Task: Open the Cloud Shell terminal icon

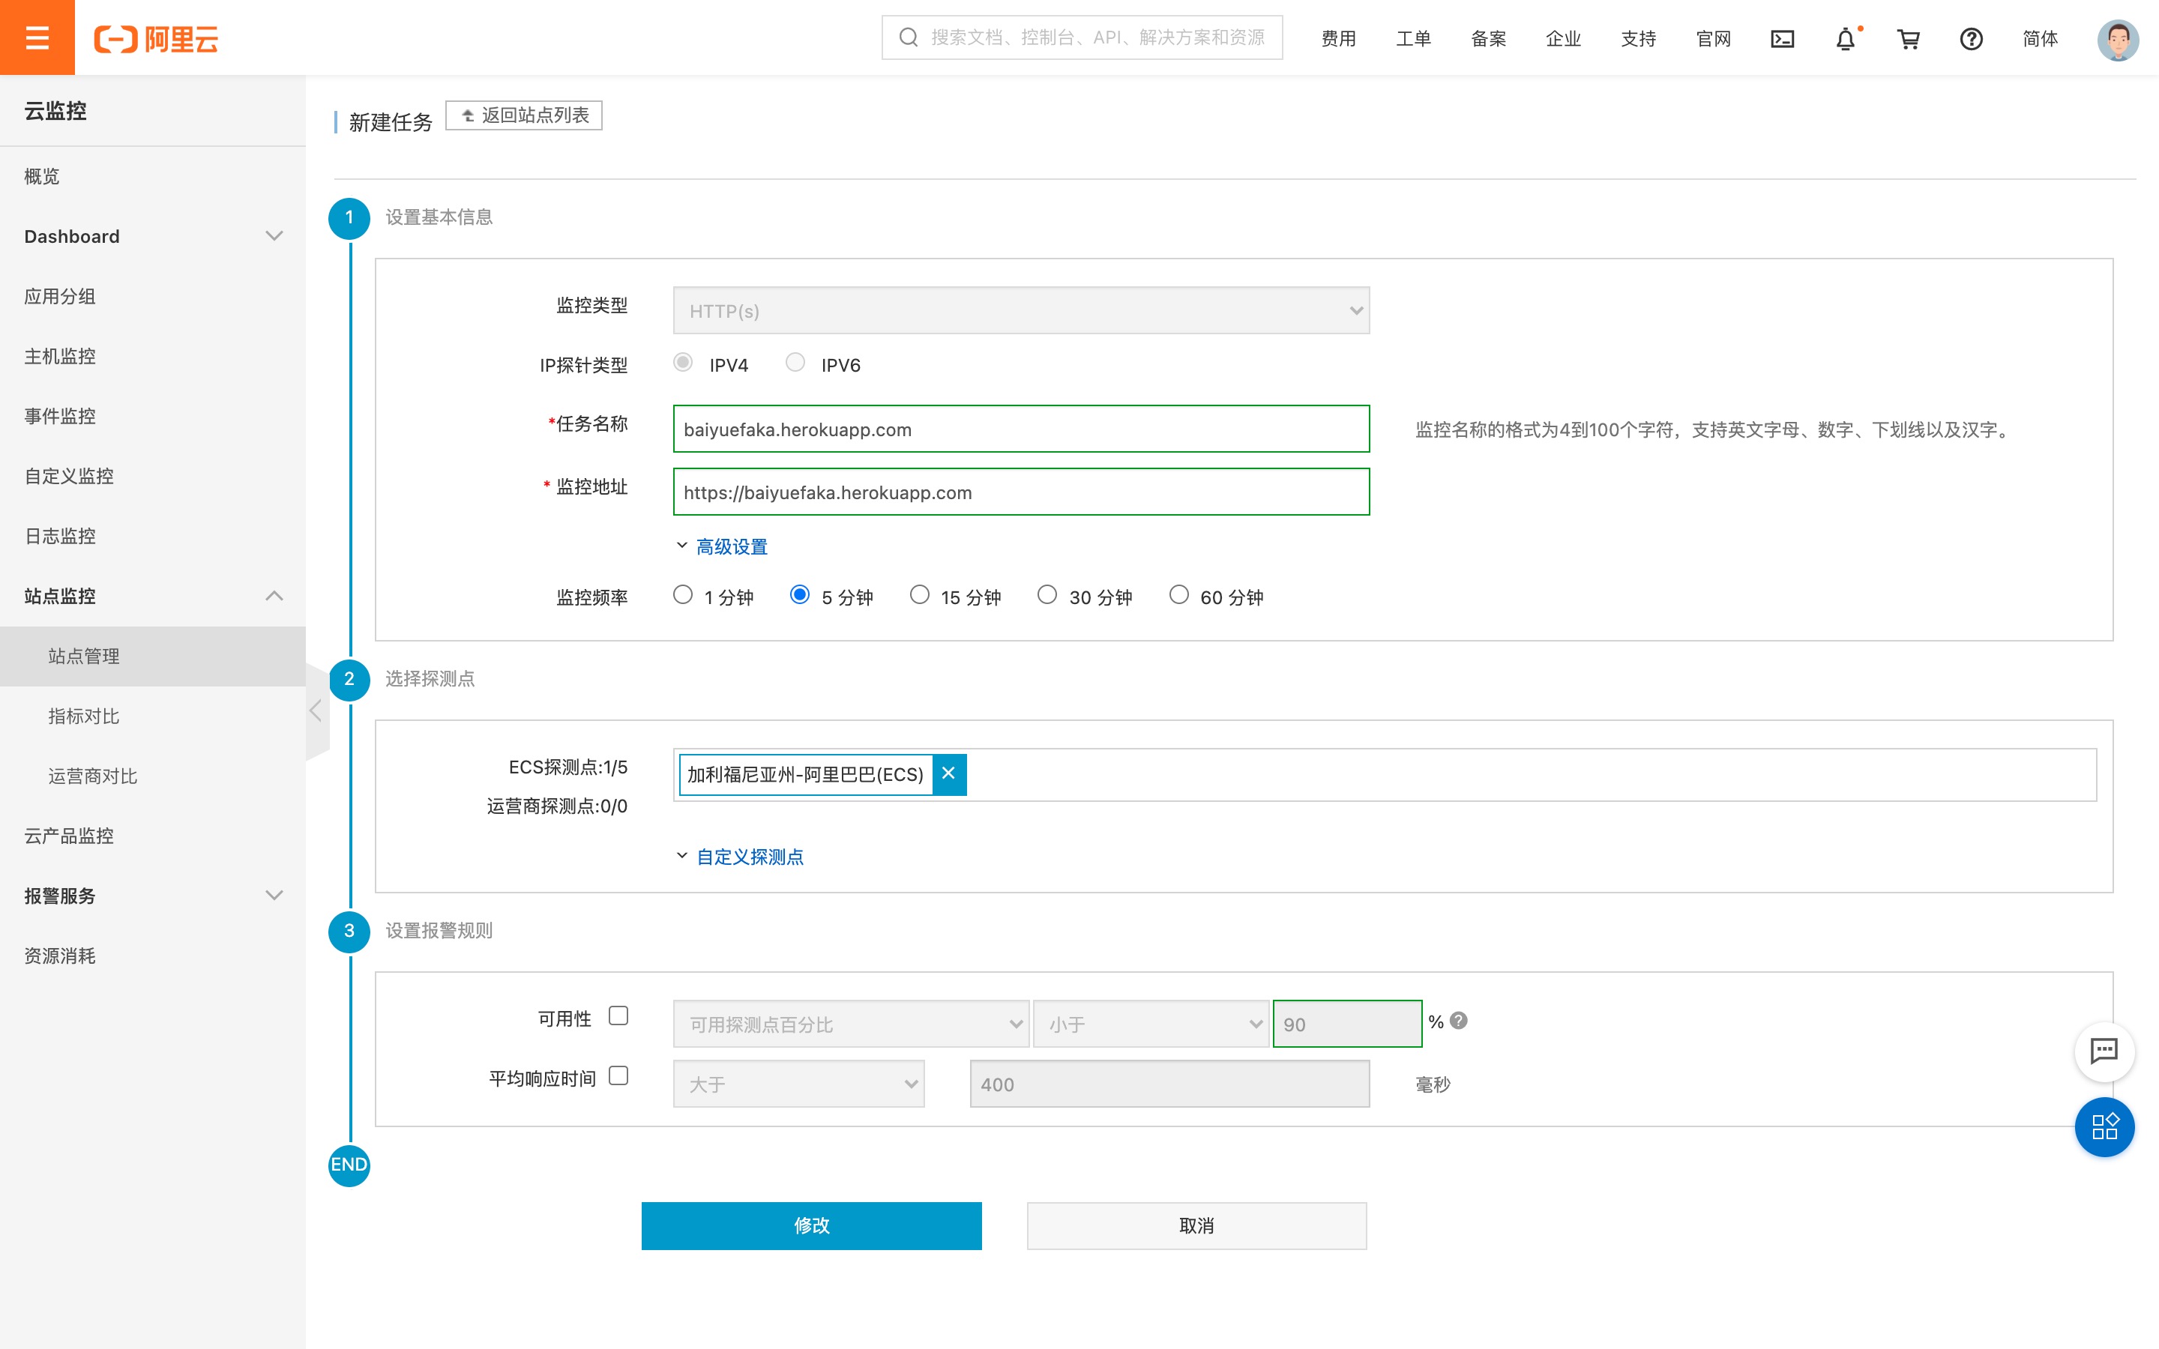Action: 1782,39
